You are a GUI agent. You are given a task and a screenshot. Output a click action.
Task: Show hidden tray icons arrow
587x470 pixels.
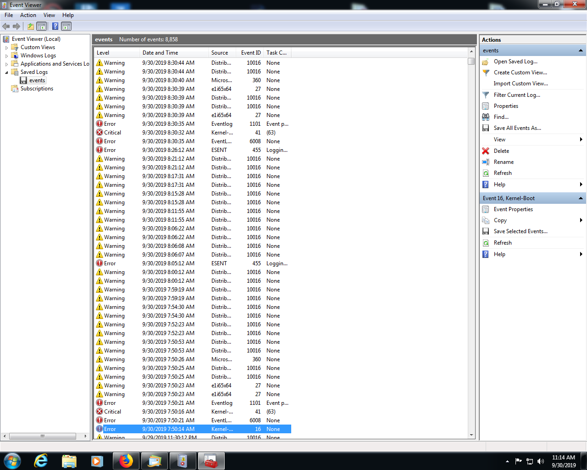pos(507,461)
